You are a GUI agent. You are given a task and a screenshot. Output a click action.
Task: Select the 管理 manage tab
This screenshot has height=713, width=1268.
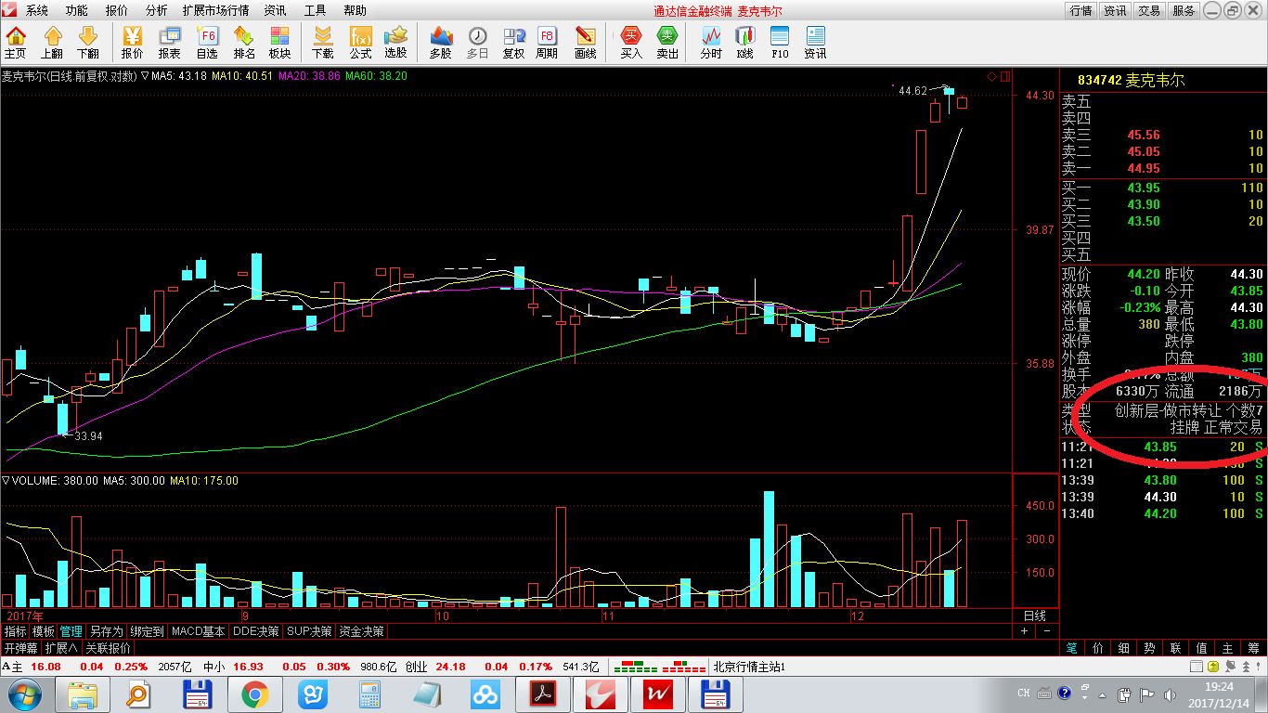[x=71, y=631]
